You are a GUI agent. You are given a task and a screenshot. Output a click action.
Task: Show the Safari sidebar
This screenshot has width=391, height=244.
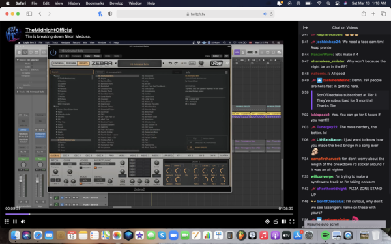click(29, 14)
